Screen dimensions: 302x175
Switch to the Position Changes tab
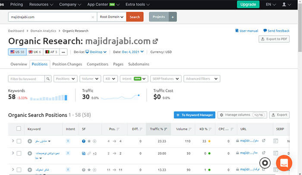(x=67, y=64)
